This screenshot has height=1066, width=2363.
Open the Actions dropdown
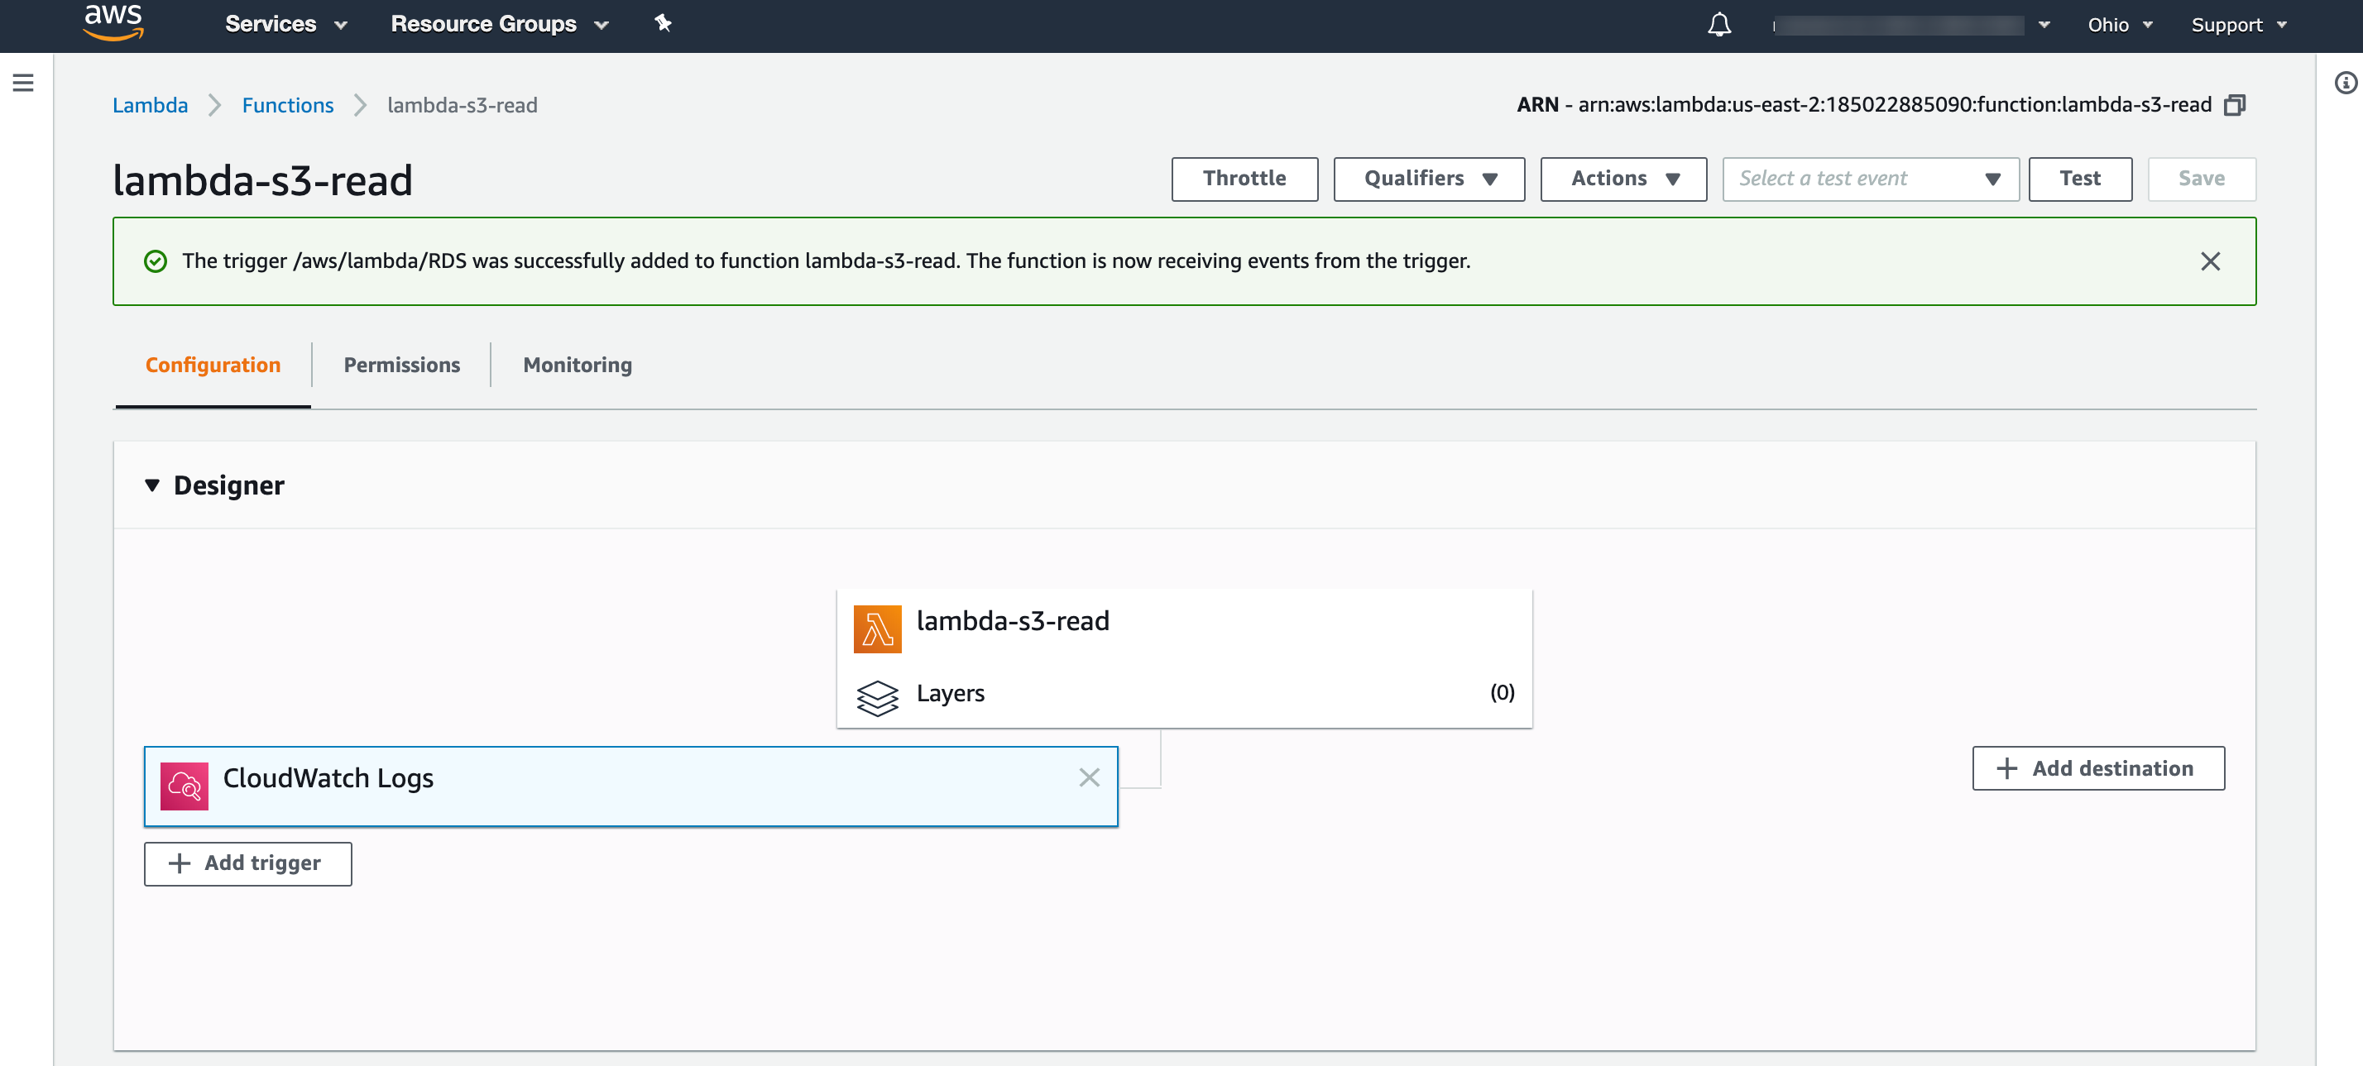(1622, 179)
